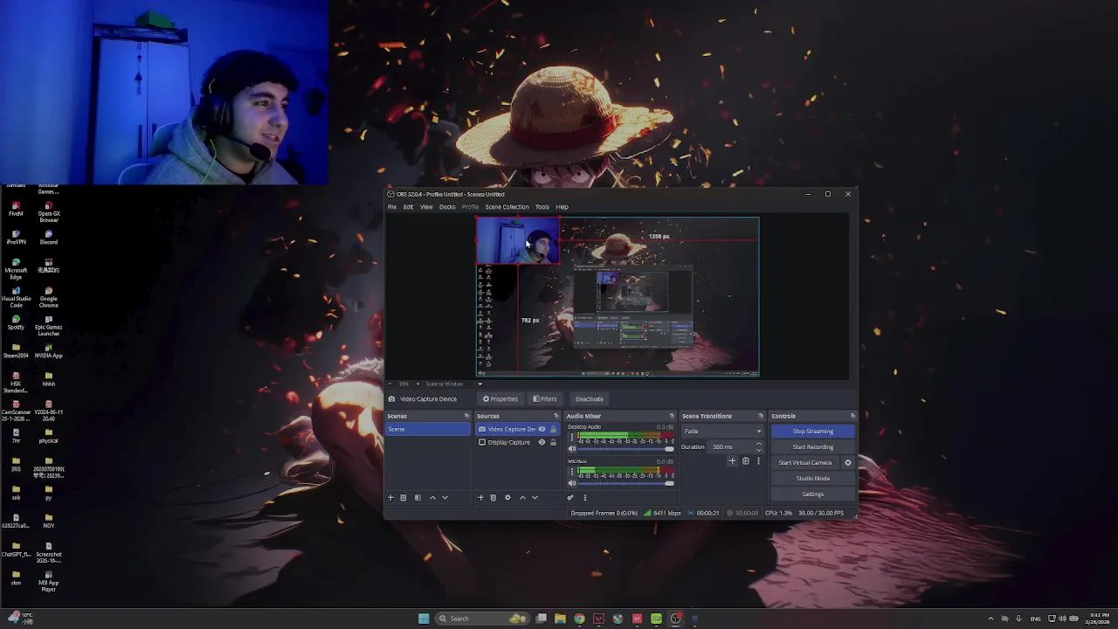Move source up arrow in Sources dock
Screen dimensions: 1118x629
[522, 497]
